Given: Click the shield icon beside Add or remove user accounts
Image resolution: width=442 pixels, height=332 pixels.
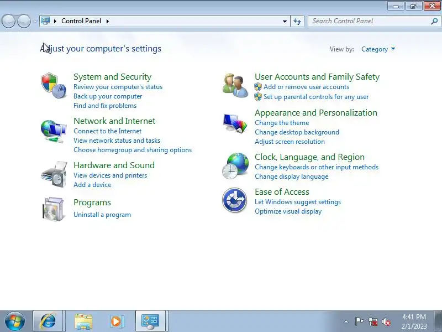Looking at the screenshot, I should click(x=258, y=87).
